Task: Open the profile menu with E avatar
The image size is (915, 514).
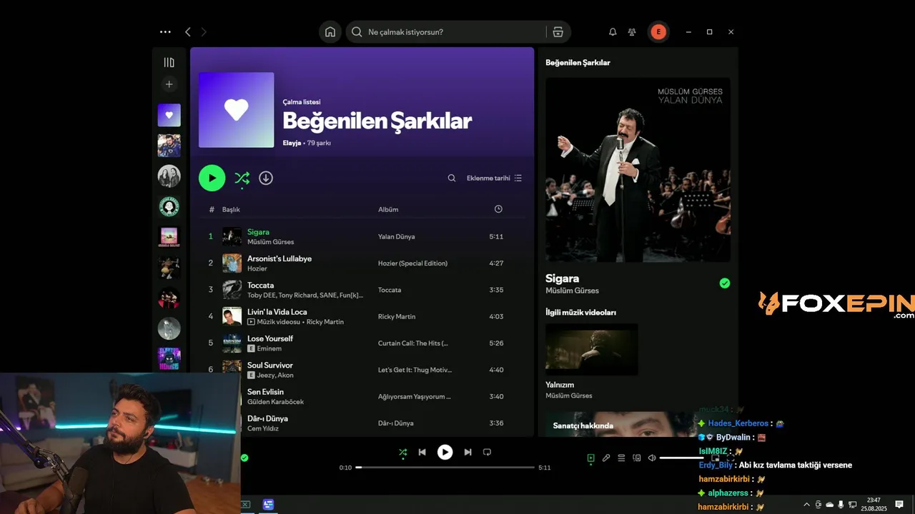Action: pyautogui.click(x=658, y=32)
